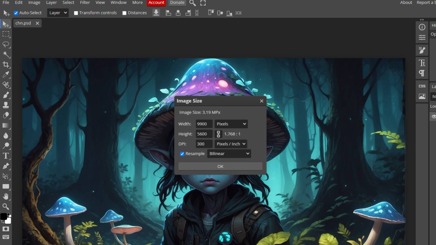This screenshot has height=245, width=436.
Task: Open the CSS panel
Action: tap(422, 86)
